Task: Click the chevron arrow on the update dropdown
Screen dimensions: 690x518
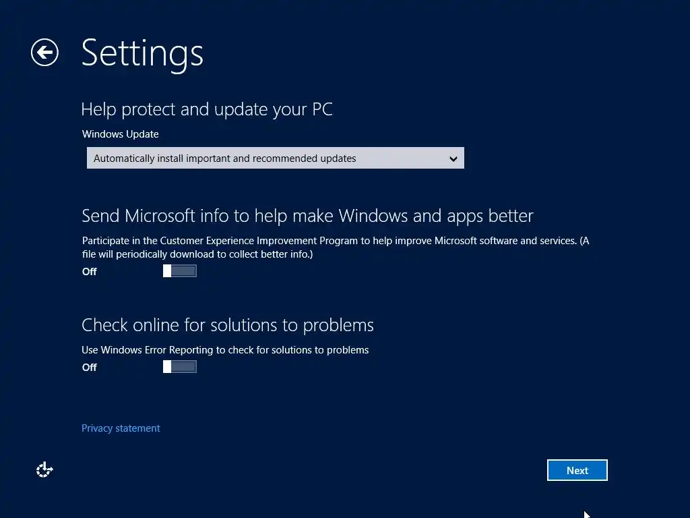Action: point(453,159)
